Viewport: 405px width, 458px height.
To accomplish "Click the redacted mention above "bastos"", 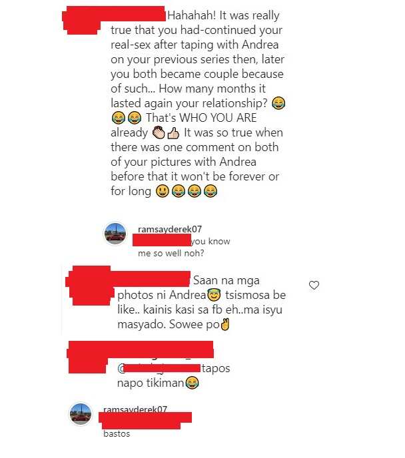I will point(145,421).
